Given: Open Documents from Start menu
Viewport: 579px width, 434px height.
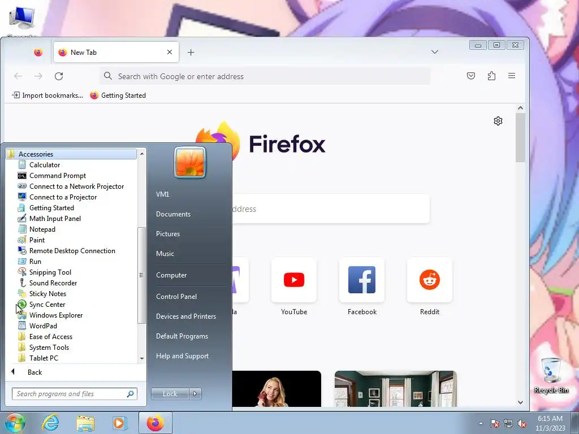Looking at the screenshot, I should [x=173, y=214].
